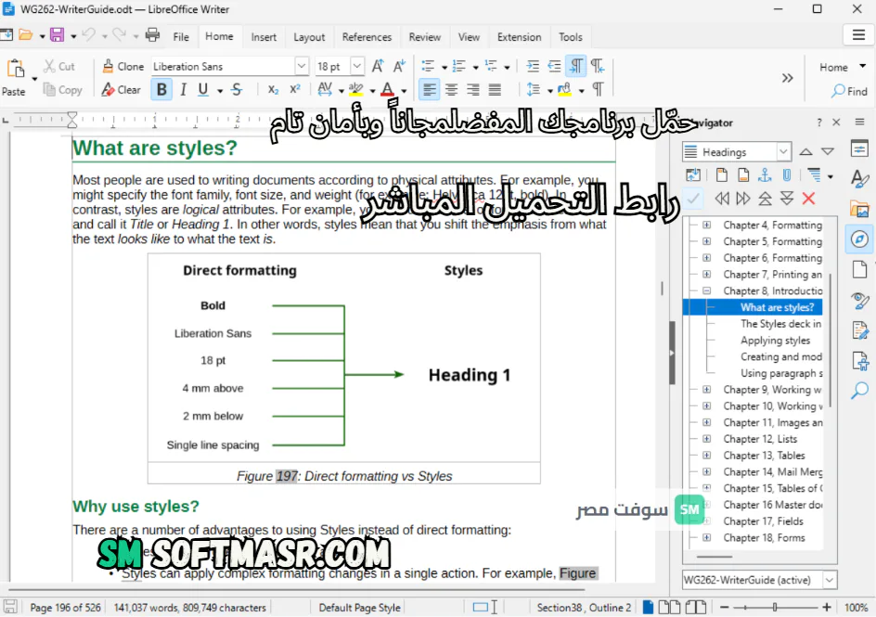Align paragraph to the right
Viewport: 876px width, 617px height.
point(472,89)
